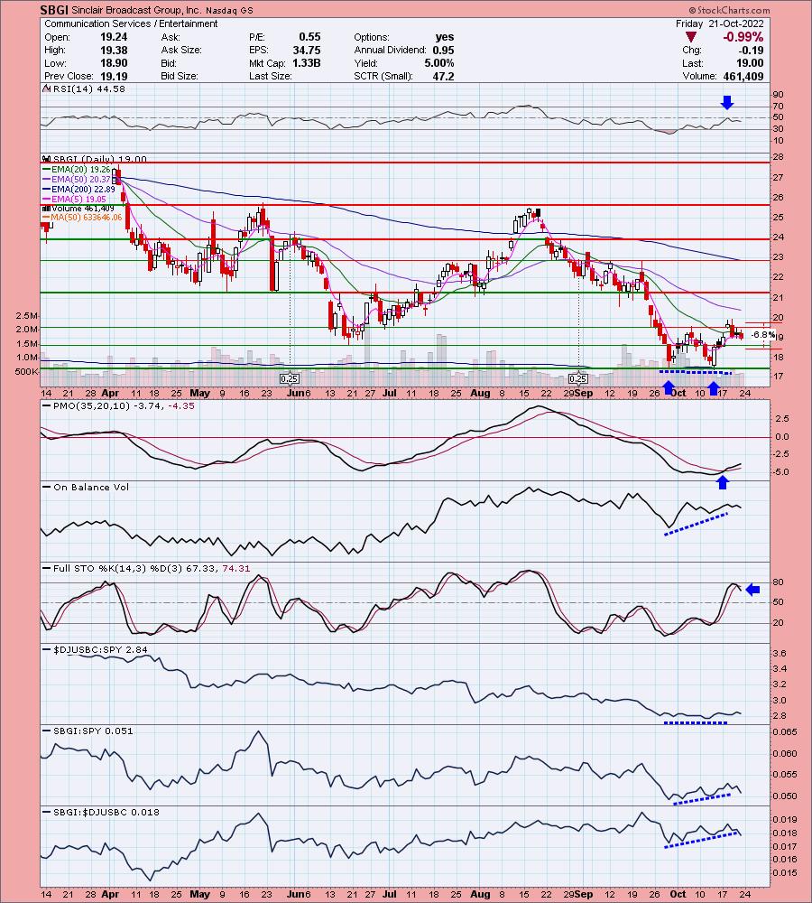Click the Options value yes
Image resolution: width=812 pixels, height=903 pixels.
(445, 37)
